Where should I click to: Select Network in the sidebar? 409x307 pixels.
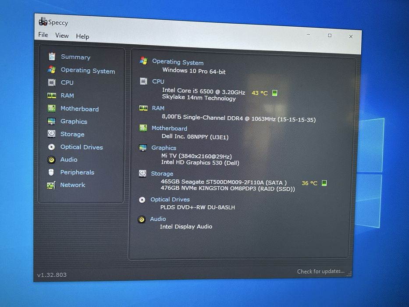pyautogui.click(x=72, y=185)
